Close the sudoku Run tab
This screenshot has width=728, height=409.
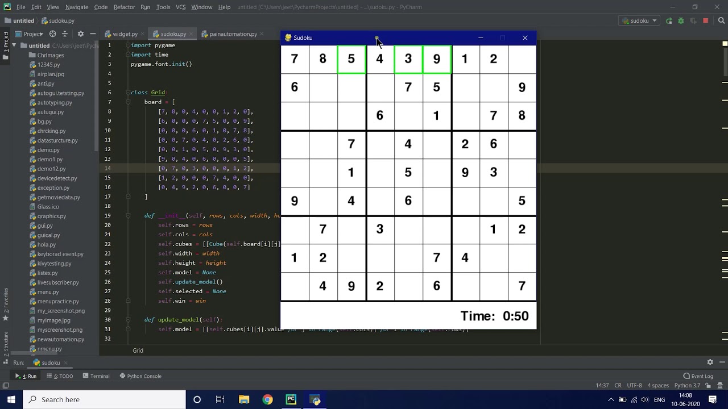tap(65, 362)
